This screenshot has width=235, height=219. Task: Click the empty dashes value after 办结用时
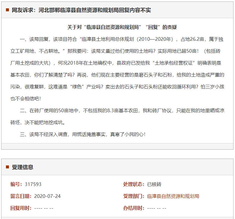[x=157, y=208]
